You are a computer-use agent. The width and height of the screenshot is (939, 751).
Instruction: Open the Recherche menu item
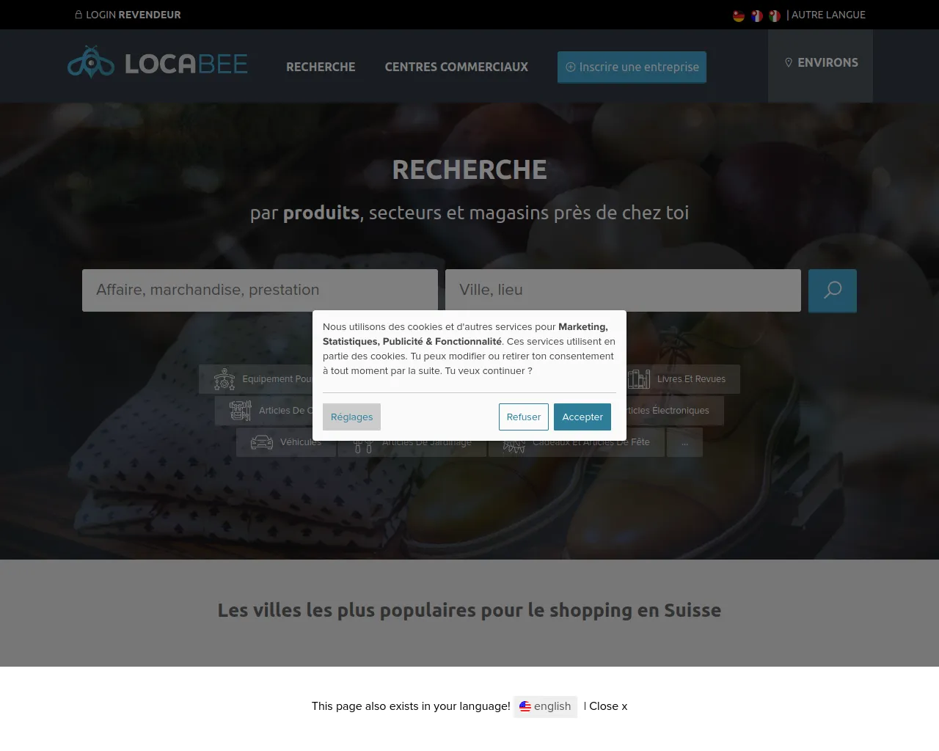click(x=321, y=67)
